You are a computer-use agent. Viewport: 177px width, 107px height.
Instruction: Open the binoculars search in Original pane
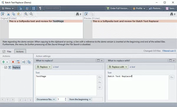point(78,14)
